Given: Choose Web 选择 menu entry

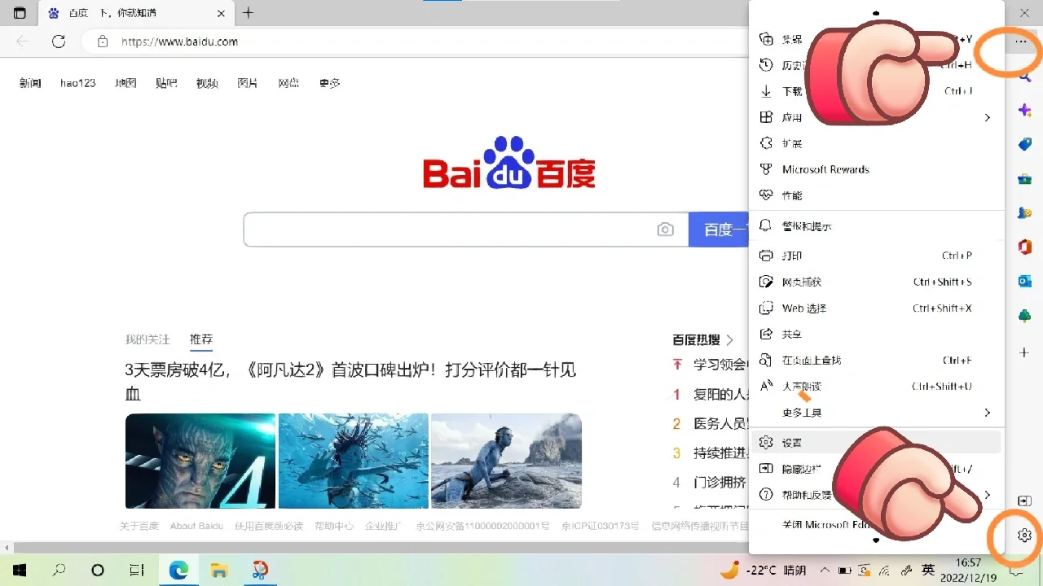Looking at the screenshot, I should pyautogui.click(x=876, y=308).
